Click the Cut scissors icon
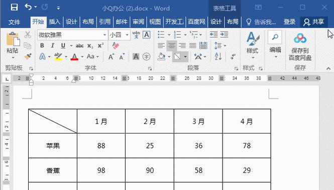Image resolution: width=334 pixels, height=190 pixels. click(28, 35)
